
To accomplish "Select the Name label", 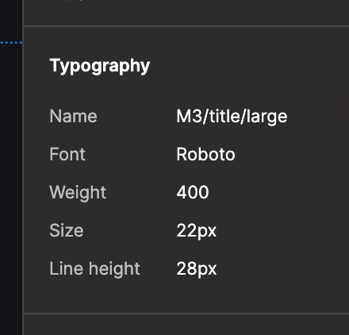I will click(x=73, y=116).
